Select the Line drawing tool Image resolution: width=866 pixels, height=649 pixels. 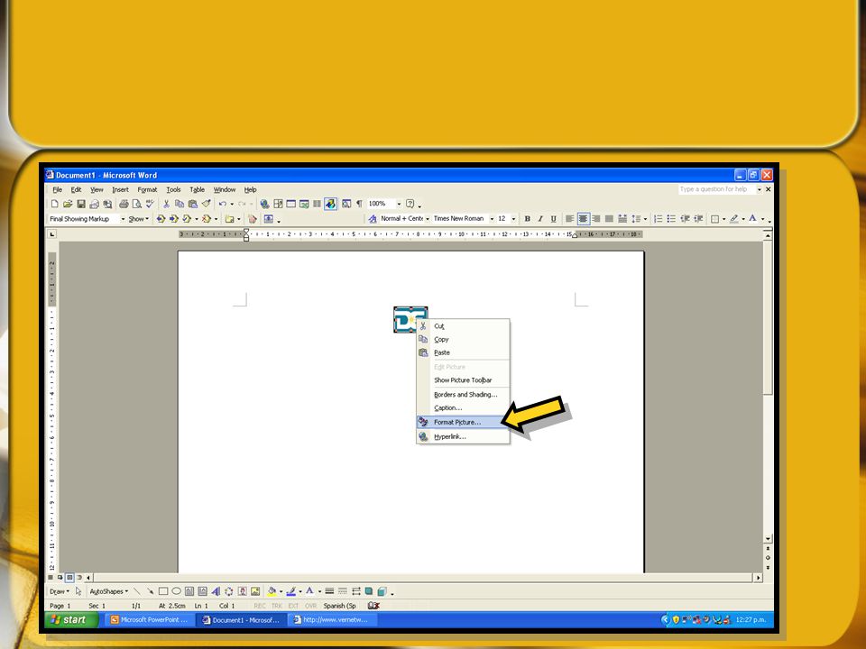[x=137, y=591]
